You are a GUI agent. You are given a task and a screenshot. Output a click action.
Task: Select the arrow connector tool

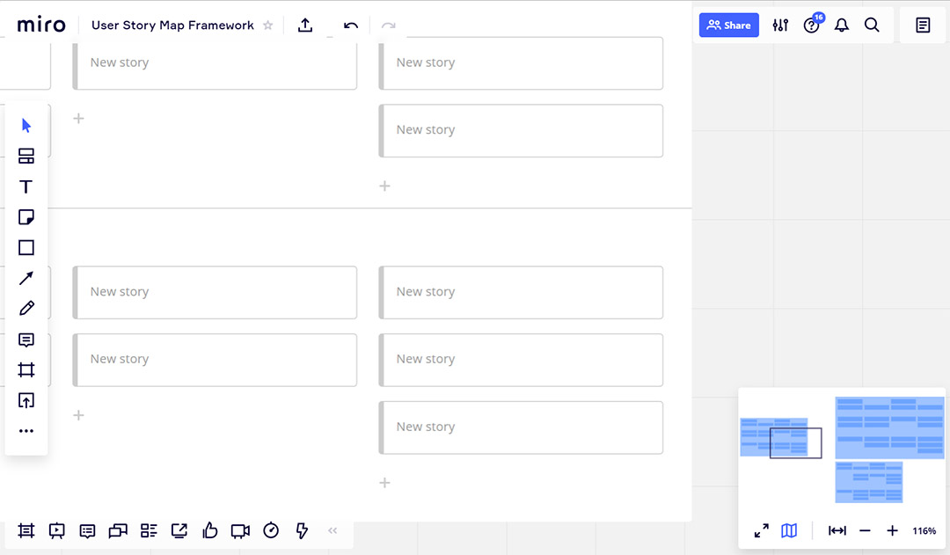26,278
